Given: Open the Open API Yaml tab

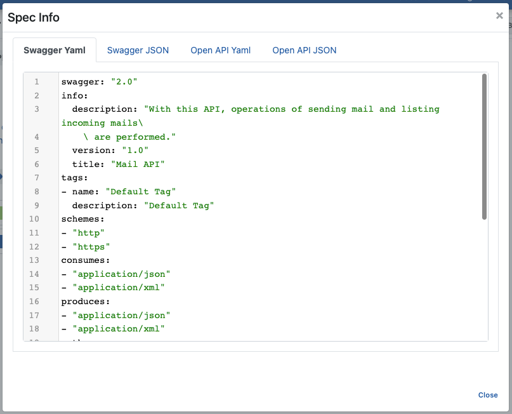Looking at the screenshot, I should (220, 50).
